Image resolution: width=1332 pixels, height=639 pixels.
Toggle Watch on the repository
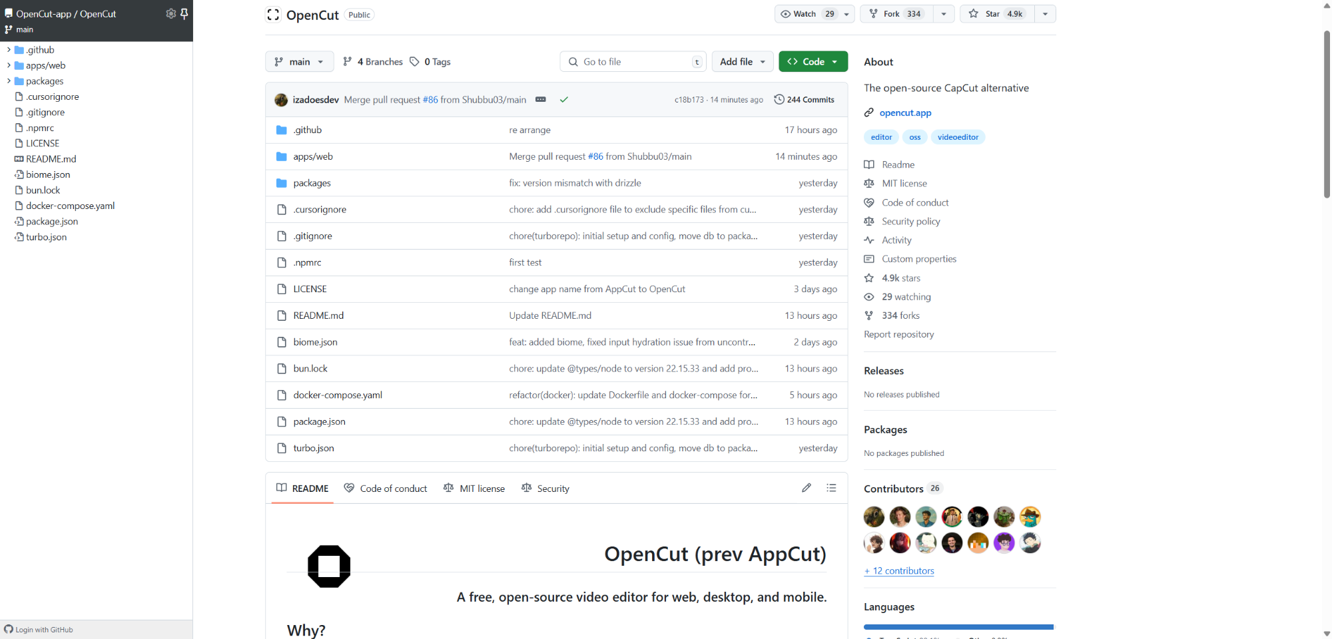point(806,14)
